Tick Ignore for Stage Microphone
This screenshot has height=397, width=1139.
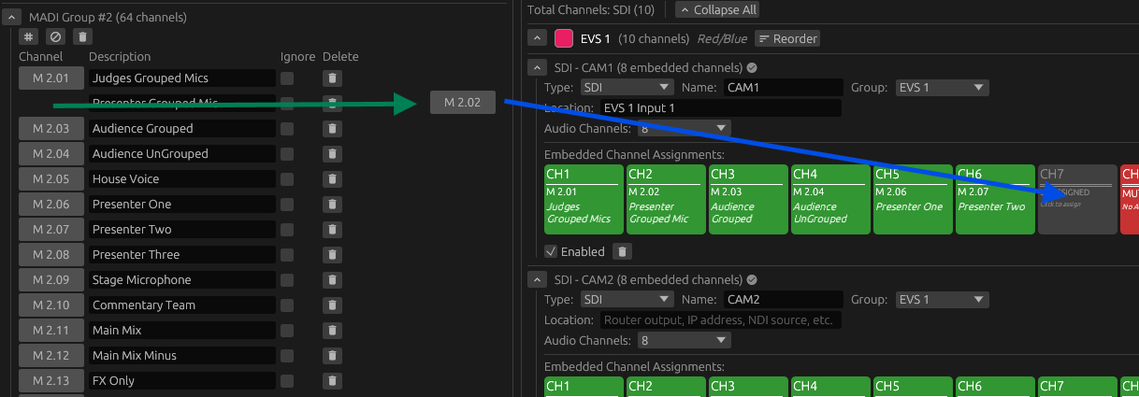(287, 279)
